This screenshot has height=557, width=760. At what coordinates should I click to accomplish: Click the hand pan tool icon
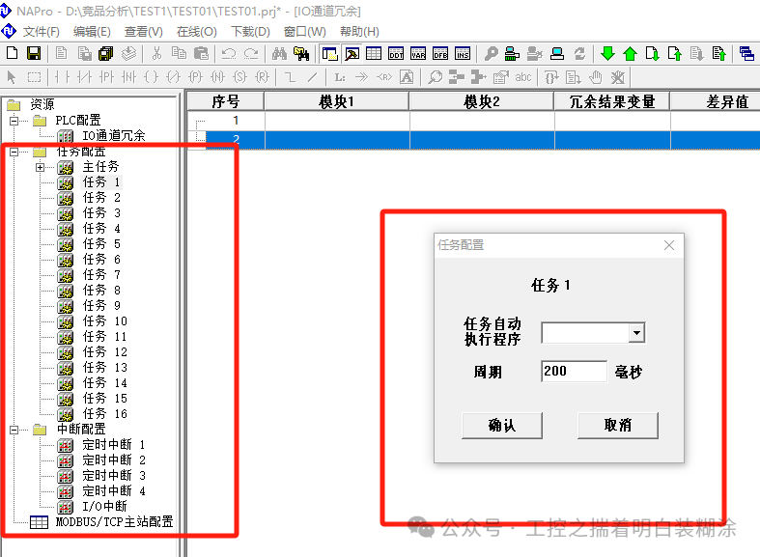coord(595,77)
